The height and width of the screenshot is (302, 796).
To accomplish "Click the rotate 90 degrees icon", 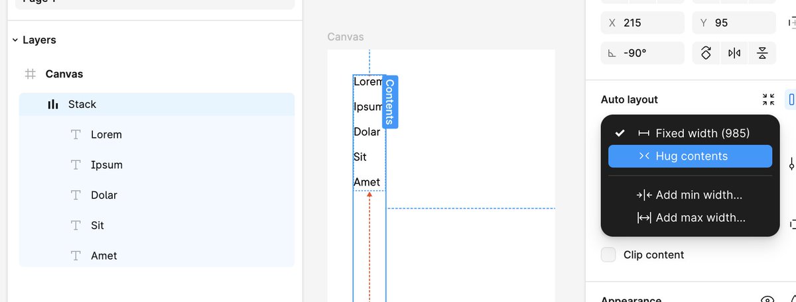I will 706,53.
